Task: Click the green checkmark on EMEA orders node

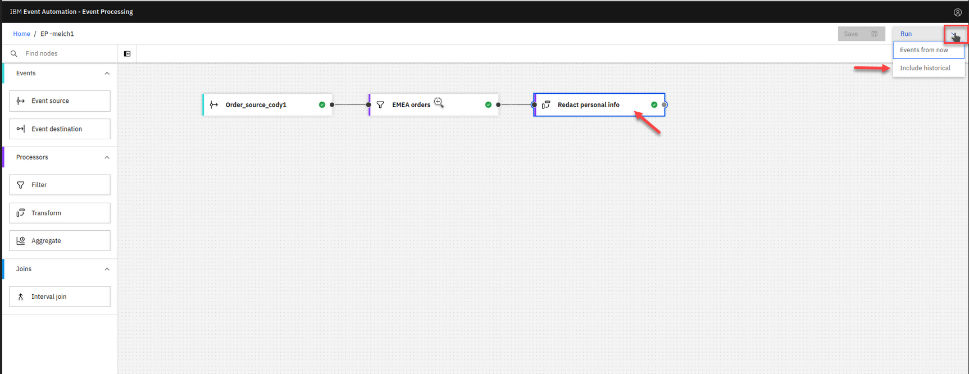Action: click(488, 105)
